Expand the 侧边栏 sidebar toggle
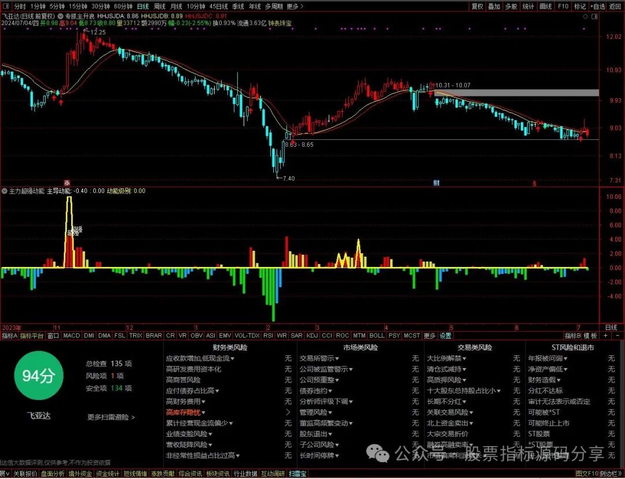 coord(612,474)
